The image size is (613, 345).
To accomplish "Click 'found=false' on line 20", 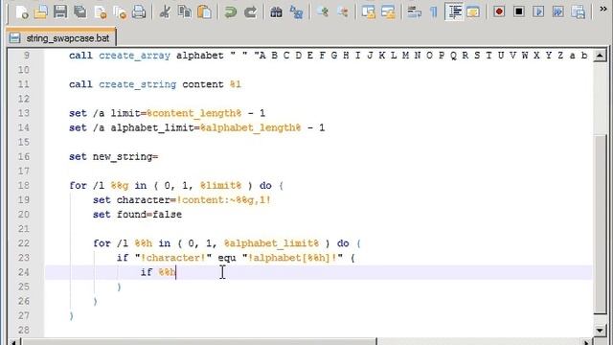I will [149, 215].
